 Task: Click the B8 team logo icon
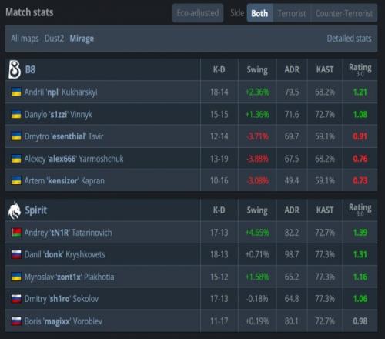15,69
